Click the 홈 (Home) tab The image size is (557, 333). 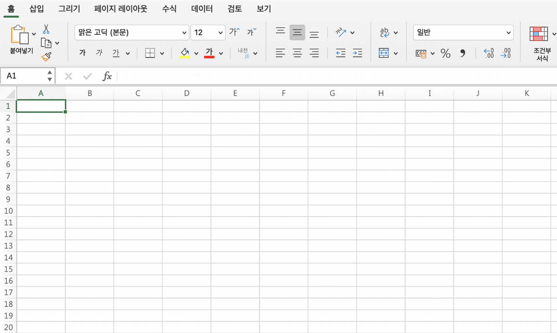(11, 8)
